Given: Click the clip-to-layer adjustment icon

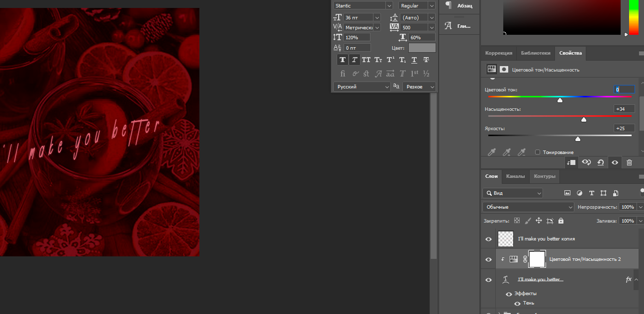Looking at the screenshot, I should (571, 162).
